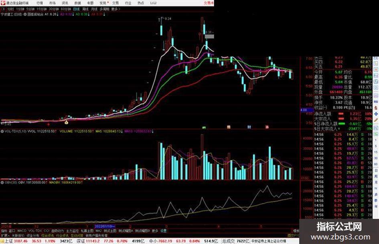
Task: Select the 多周期 multi-period view
Action: pos(104,9)
